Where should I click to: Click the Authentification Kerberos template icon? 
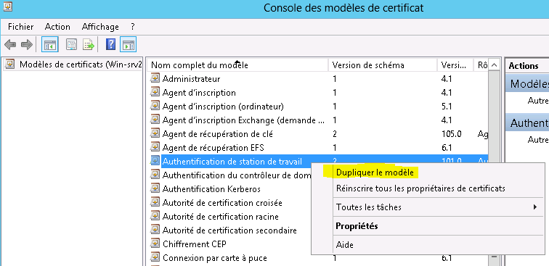(x=155, y=188)
